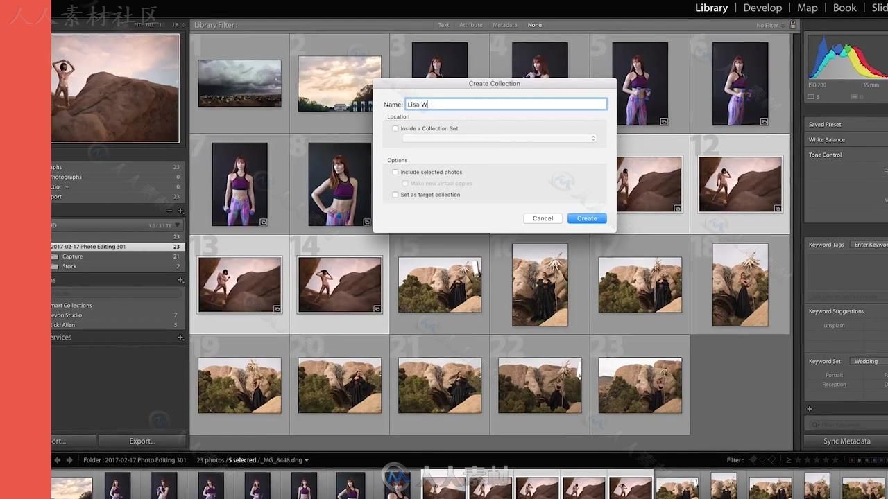Viewport: 888px width, 499px height.
Task: Click the Navigator preview image
Action: [x=115, y=88]
